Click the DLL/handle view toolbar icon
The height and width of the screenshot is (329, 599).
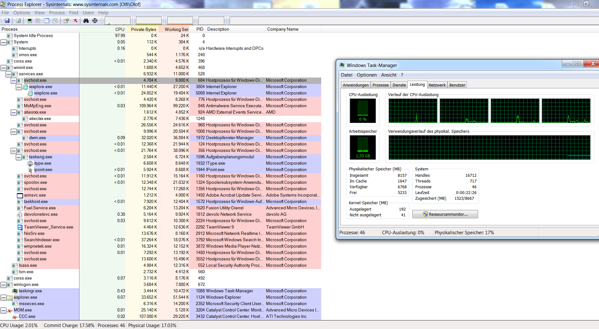55,21
